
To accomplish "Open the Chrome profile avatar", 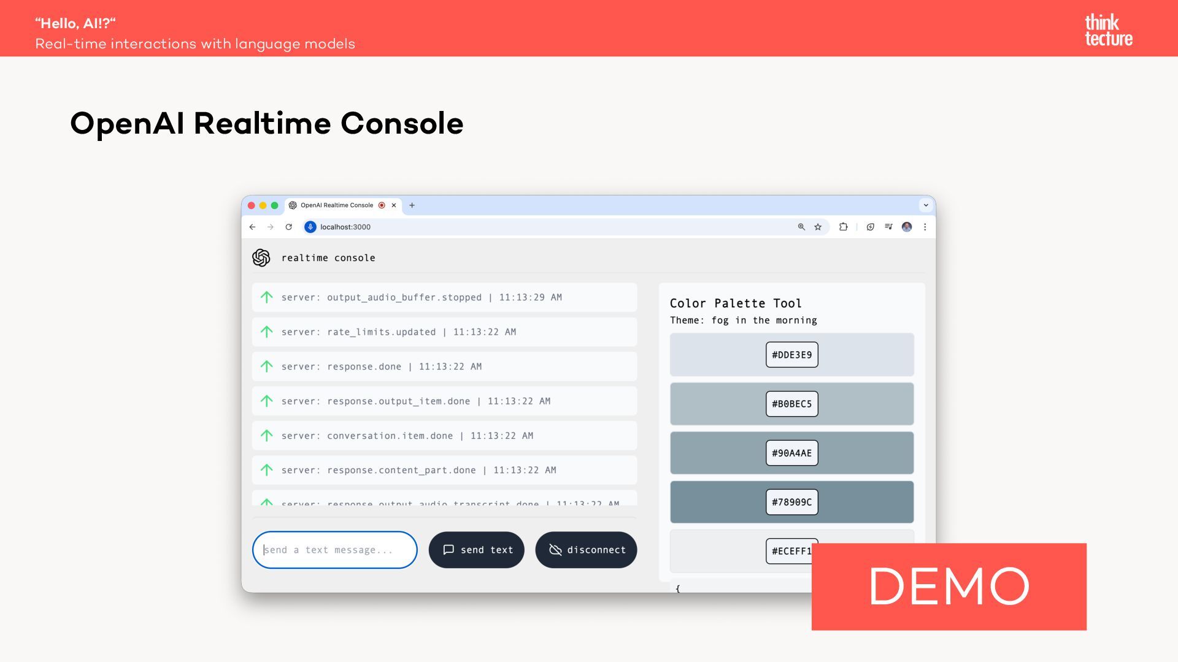I will click(x=907, y=227).
